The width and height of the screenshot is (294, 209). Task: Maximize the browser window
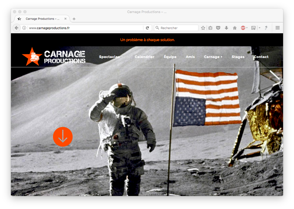(25, 12)
